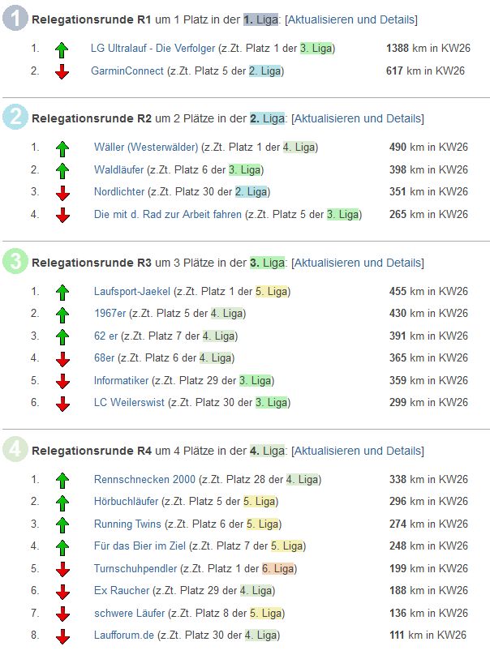490x659 pixels.
Task: Click the numbered 2 circle badge for round R2
Action: pyautogui.click(x=15, y=118)
